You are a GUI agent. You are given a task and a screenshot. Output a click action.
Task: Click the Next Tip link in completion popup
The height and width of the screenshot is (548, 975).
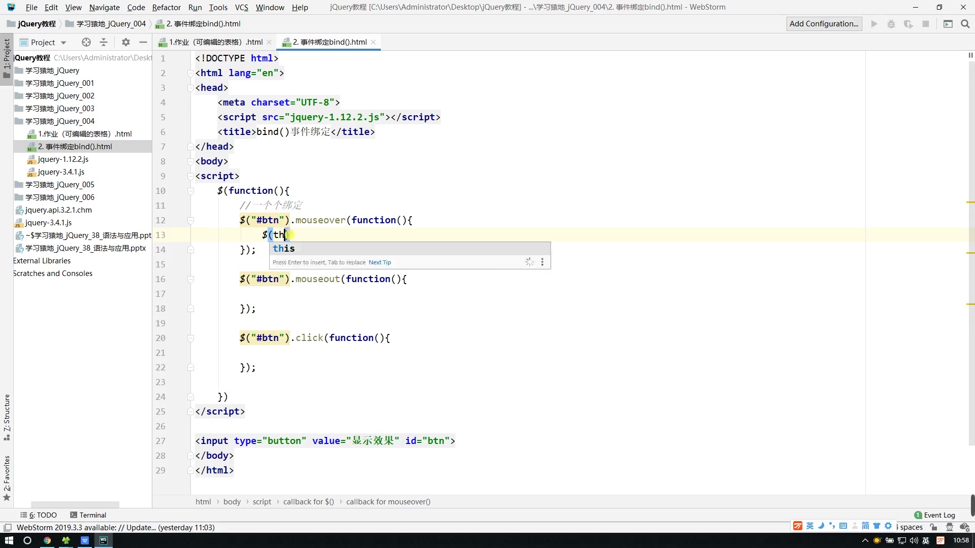click(x=379, y=262)
